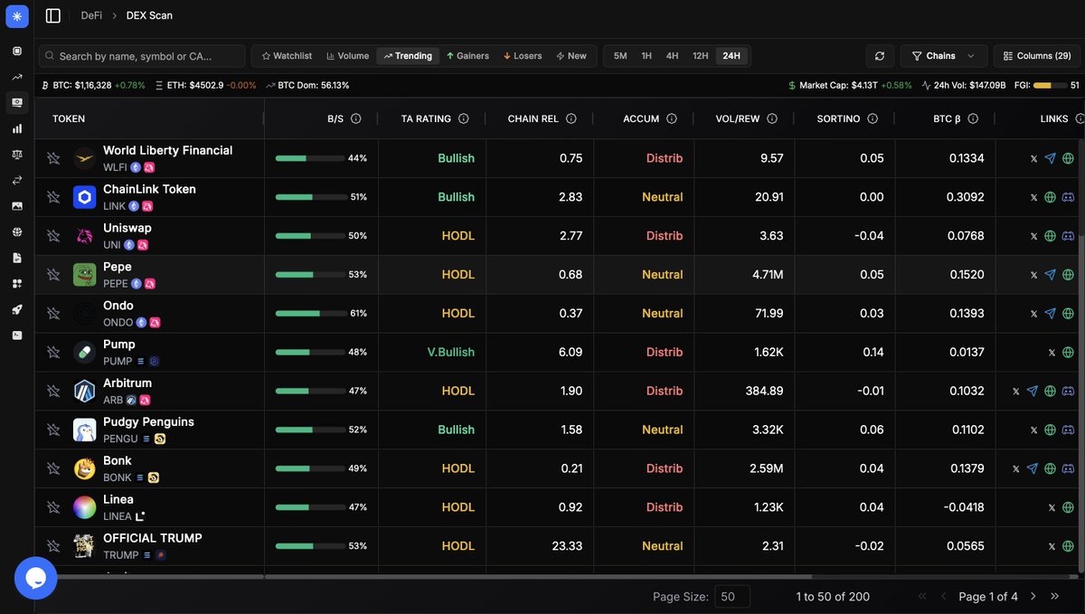The image size is (1085, 614).
Task: Focus the token search input field
Action: 142,56
